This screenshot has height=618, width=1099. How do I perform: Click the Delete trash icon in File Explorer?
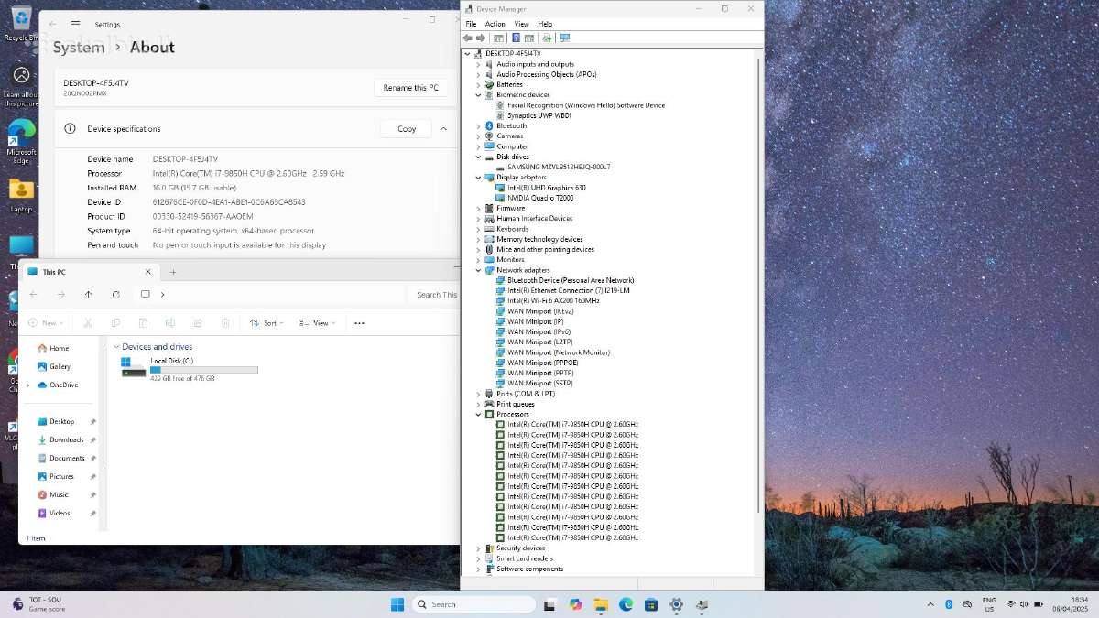225,323
